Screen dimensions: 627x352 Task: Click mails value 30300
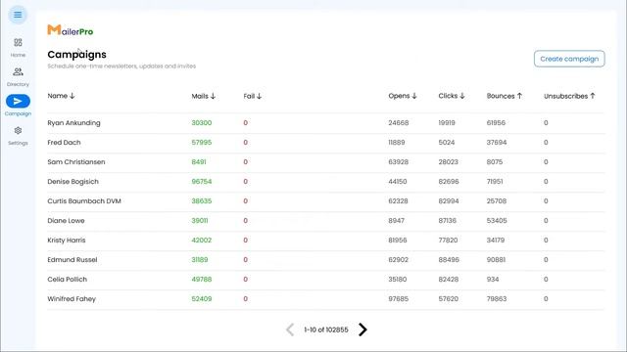pyautogui.click(x=202, y=123)
